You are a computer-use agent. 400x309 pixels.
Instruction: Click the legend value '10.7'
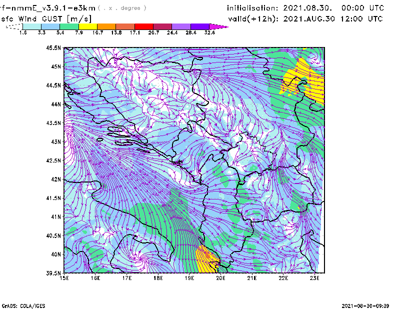click(97, 32)
